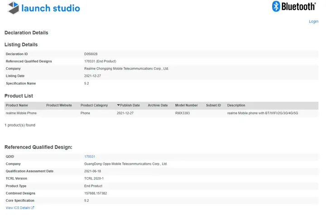Image resolution: width=326 pixels, height=215 pixels.
Task: Click the Combined Designs value 157688,157382
Action: click(96, 193)
